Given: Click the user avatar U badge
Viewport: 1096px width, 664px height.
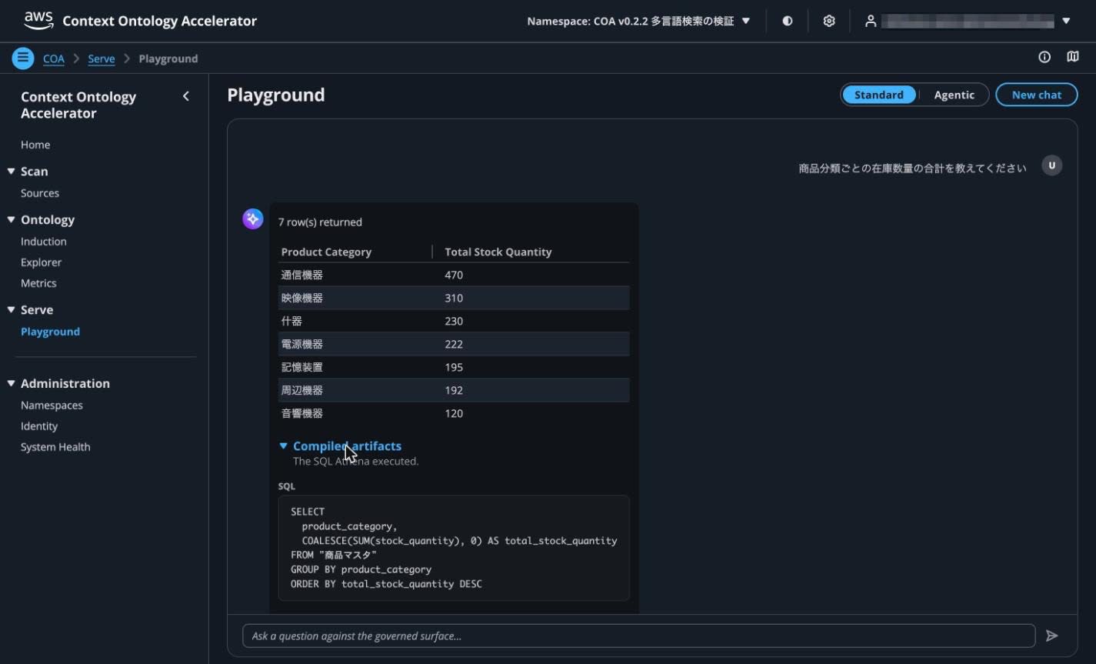Looking at the screenshot, I should [x=1052, y=165].
